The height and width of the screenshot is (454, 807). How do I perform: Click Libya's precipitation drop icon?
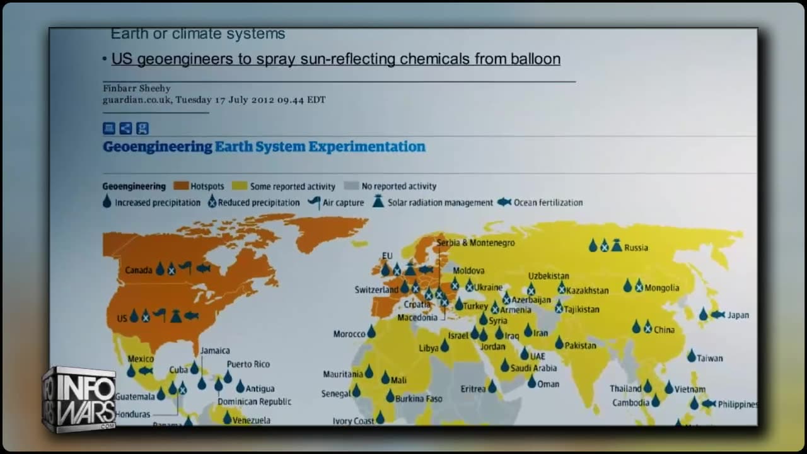click(x=444, y=345)
